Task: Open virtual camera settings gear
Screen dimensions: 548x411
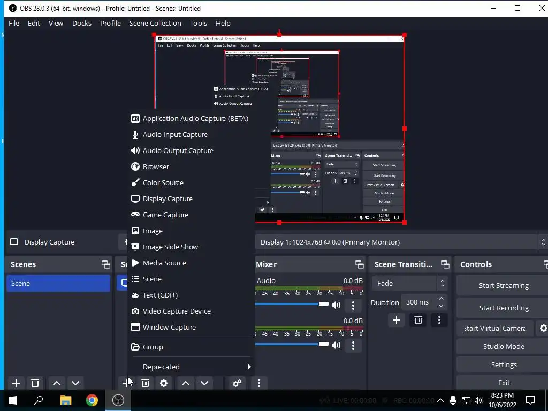Action: click(543, 328)
